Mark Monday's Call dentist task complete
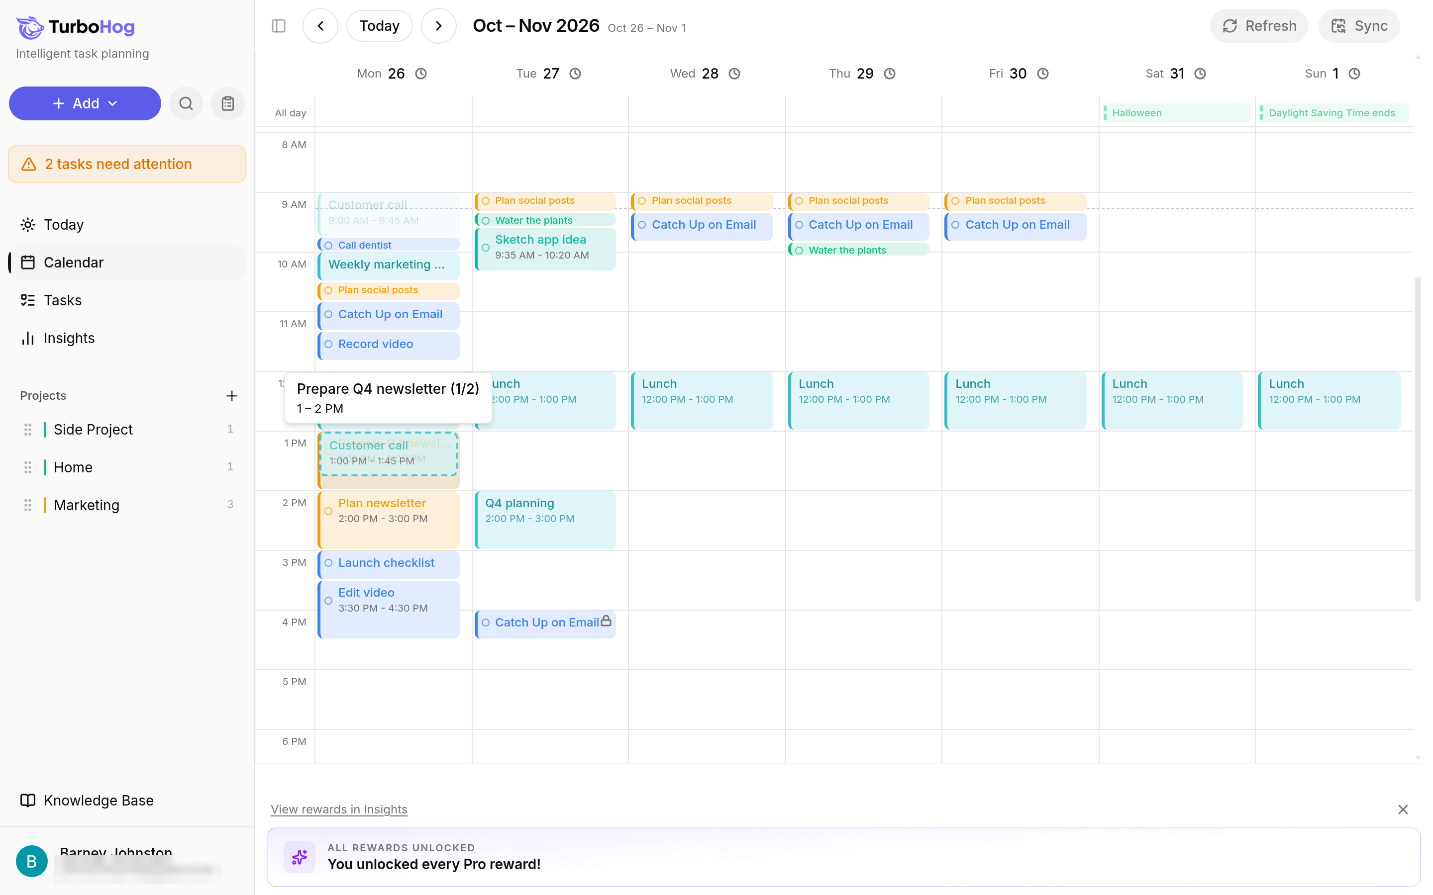1433x895 pixels. click(x=328, y=245)
